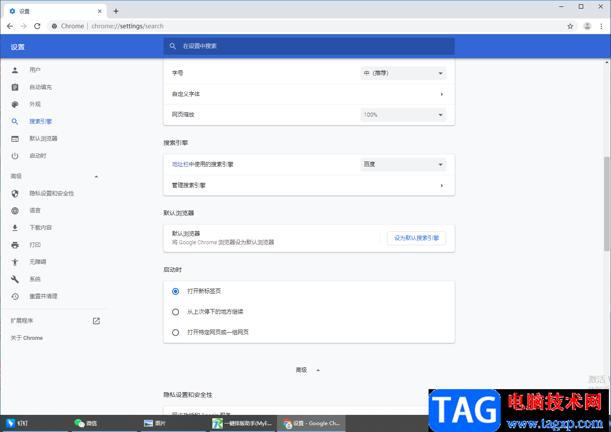Click the 隐私设置和安全性 shield icon
Screen dimensions: 611x432
pos(15,193)
